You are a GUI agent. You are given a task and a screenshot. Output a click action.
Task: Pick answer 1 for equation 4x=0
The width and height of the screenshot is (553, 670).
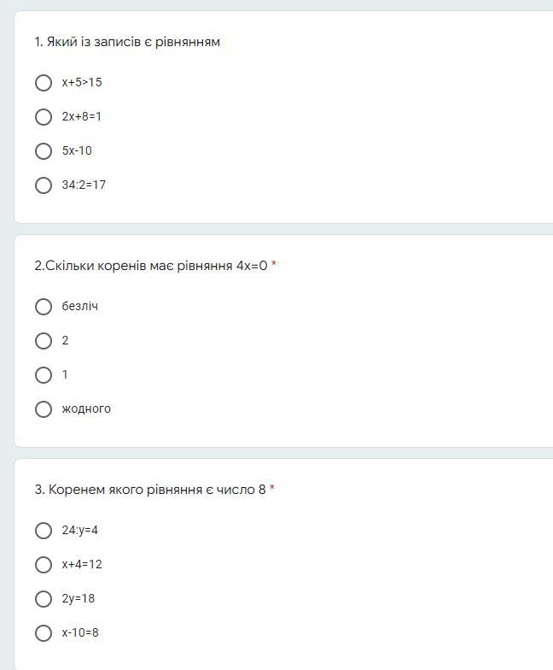(43, 374)
